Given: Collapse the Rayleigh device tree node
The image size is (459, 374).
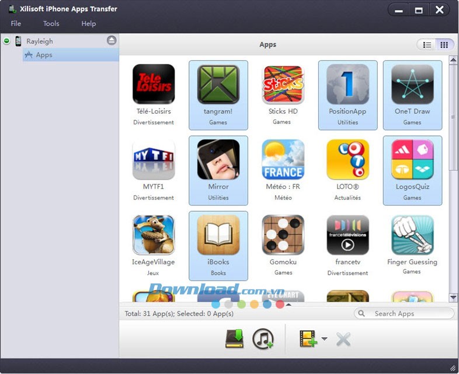Looking at the screenshot, I should (6, 41).
